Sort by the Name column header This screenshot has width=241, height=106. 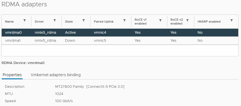point(9,22)
